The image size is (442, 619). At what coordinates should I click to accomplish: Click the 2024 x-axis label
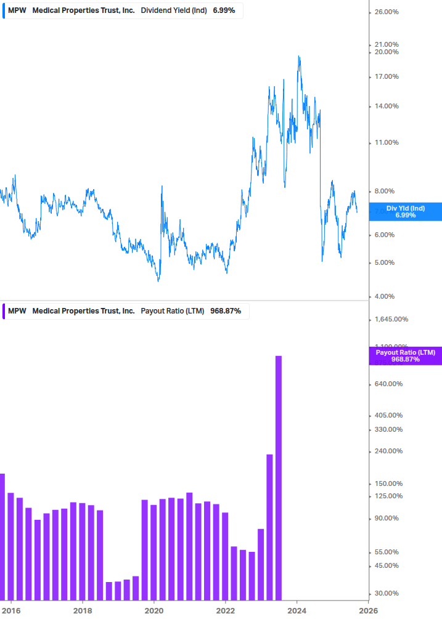(x=297, y=611)
